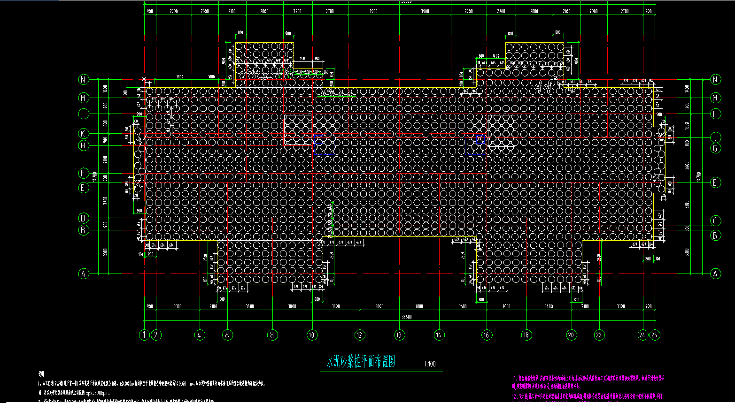Select grid bubble number 6
The image size is (735, 403).
[227, 335]
